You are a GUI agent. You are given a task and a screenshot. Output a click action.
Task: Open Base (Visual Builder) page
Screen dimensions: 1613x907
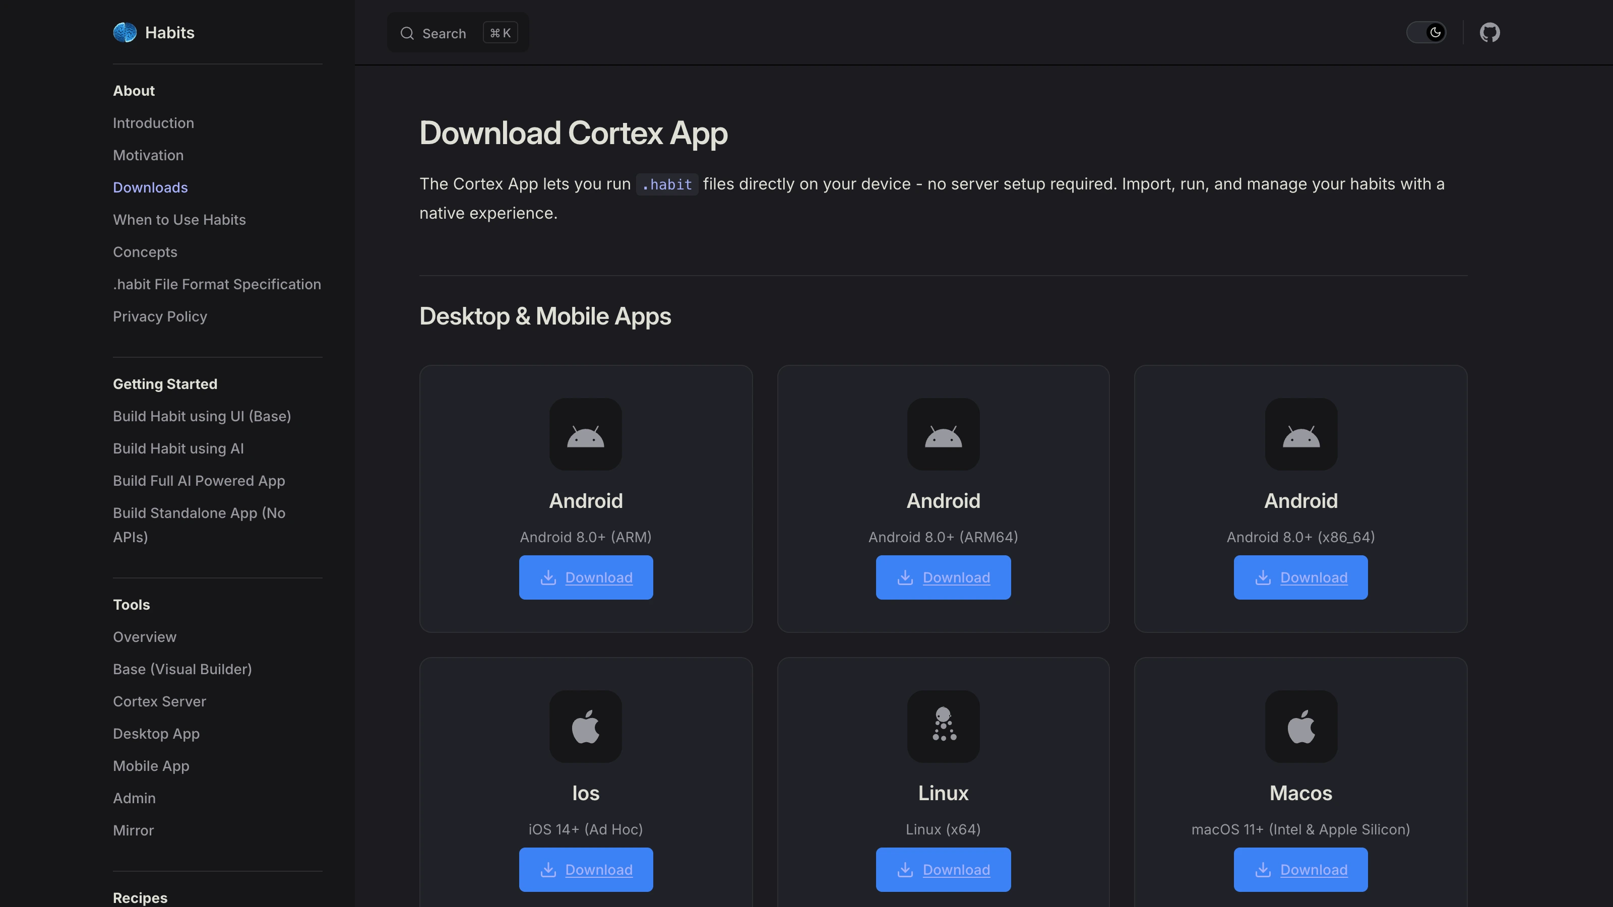[x=182, y=669]
